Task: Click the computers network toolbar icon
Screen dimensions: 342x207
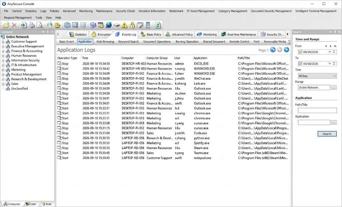Action: point(93,25)
